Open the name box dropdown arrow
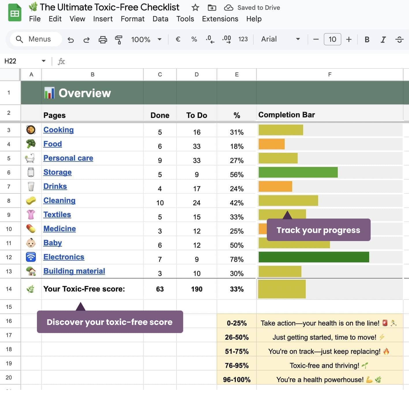Screen dimensions: 409x393 (x=44, y=61)
